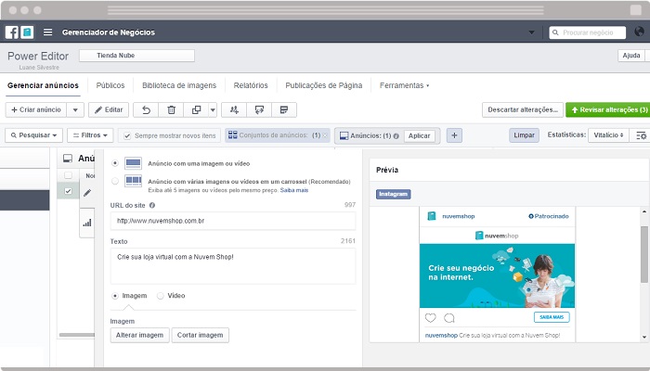Toggle the header select-all checkbox
This screenshot has height=371, width=650.
(x=68, y=175)
